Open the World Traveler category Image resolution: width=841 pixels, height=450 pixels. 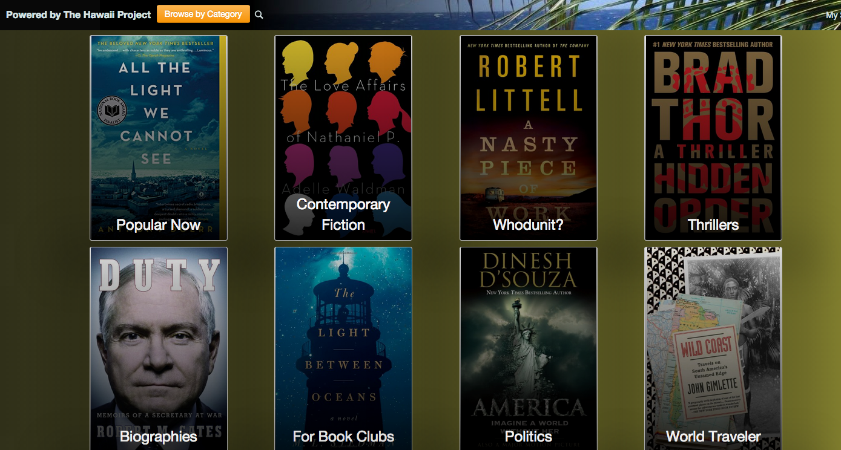click(x=713, y=437)
